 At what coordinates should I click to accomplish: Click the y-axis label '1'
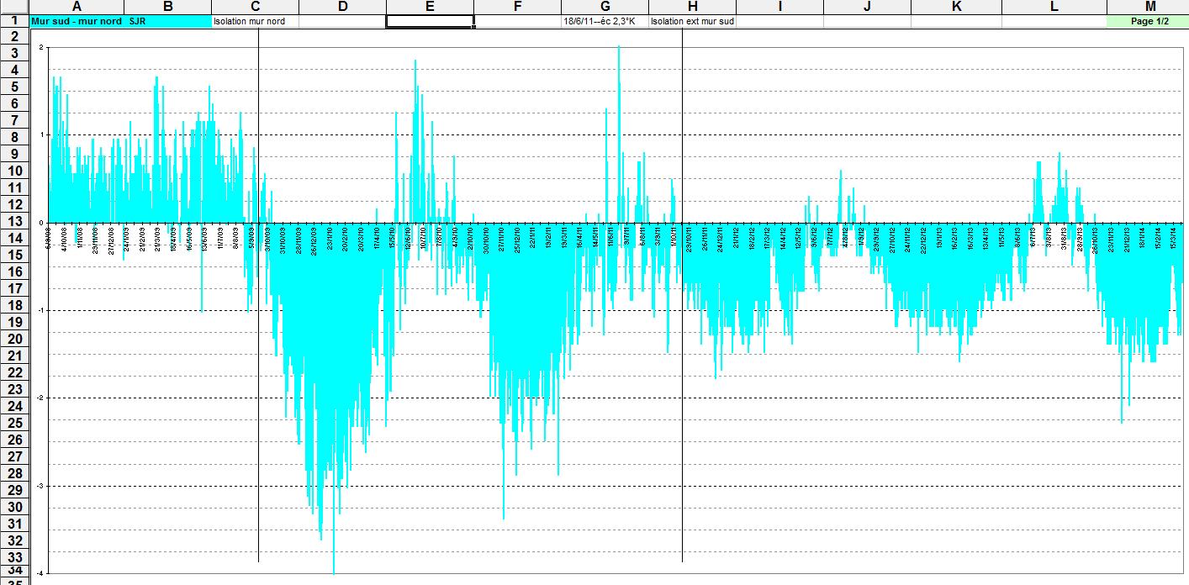(x=40, y=134)
